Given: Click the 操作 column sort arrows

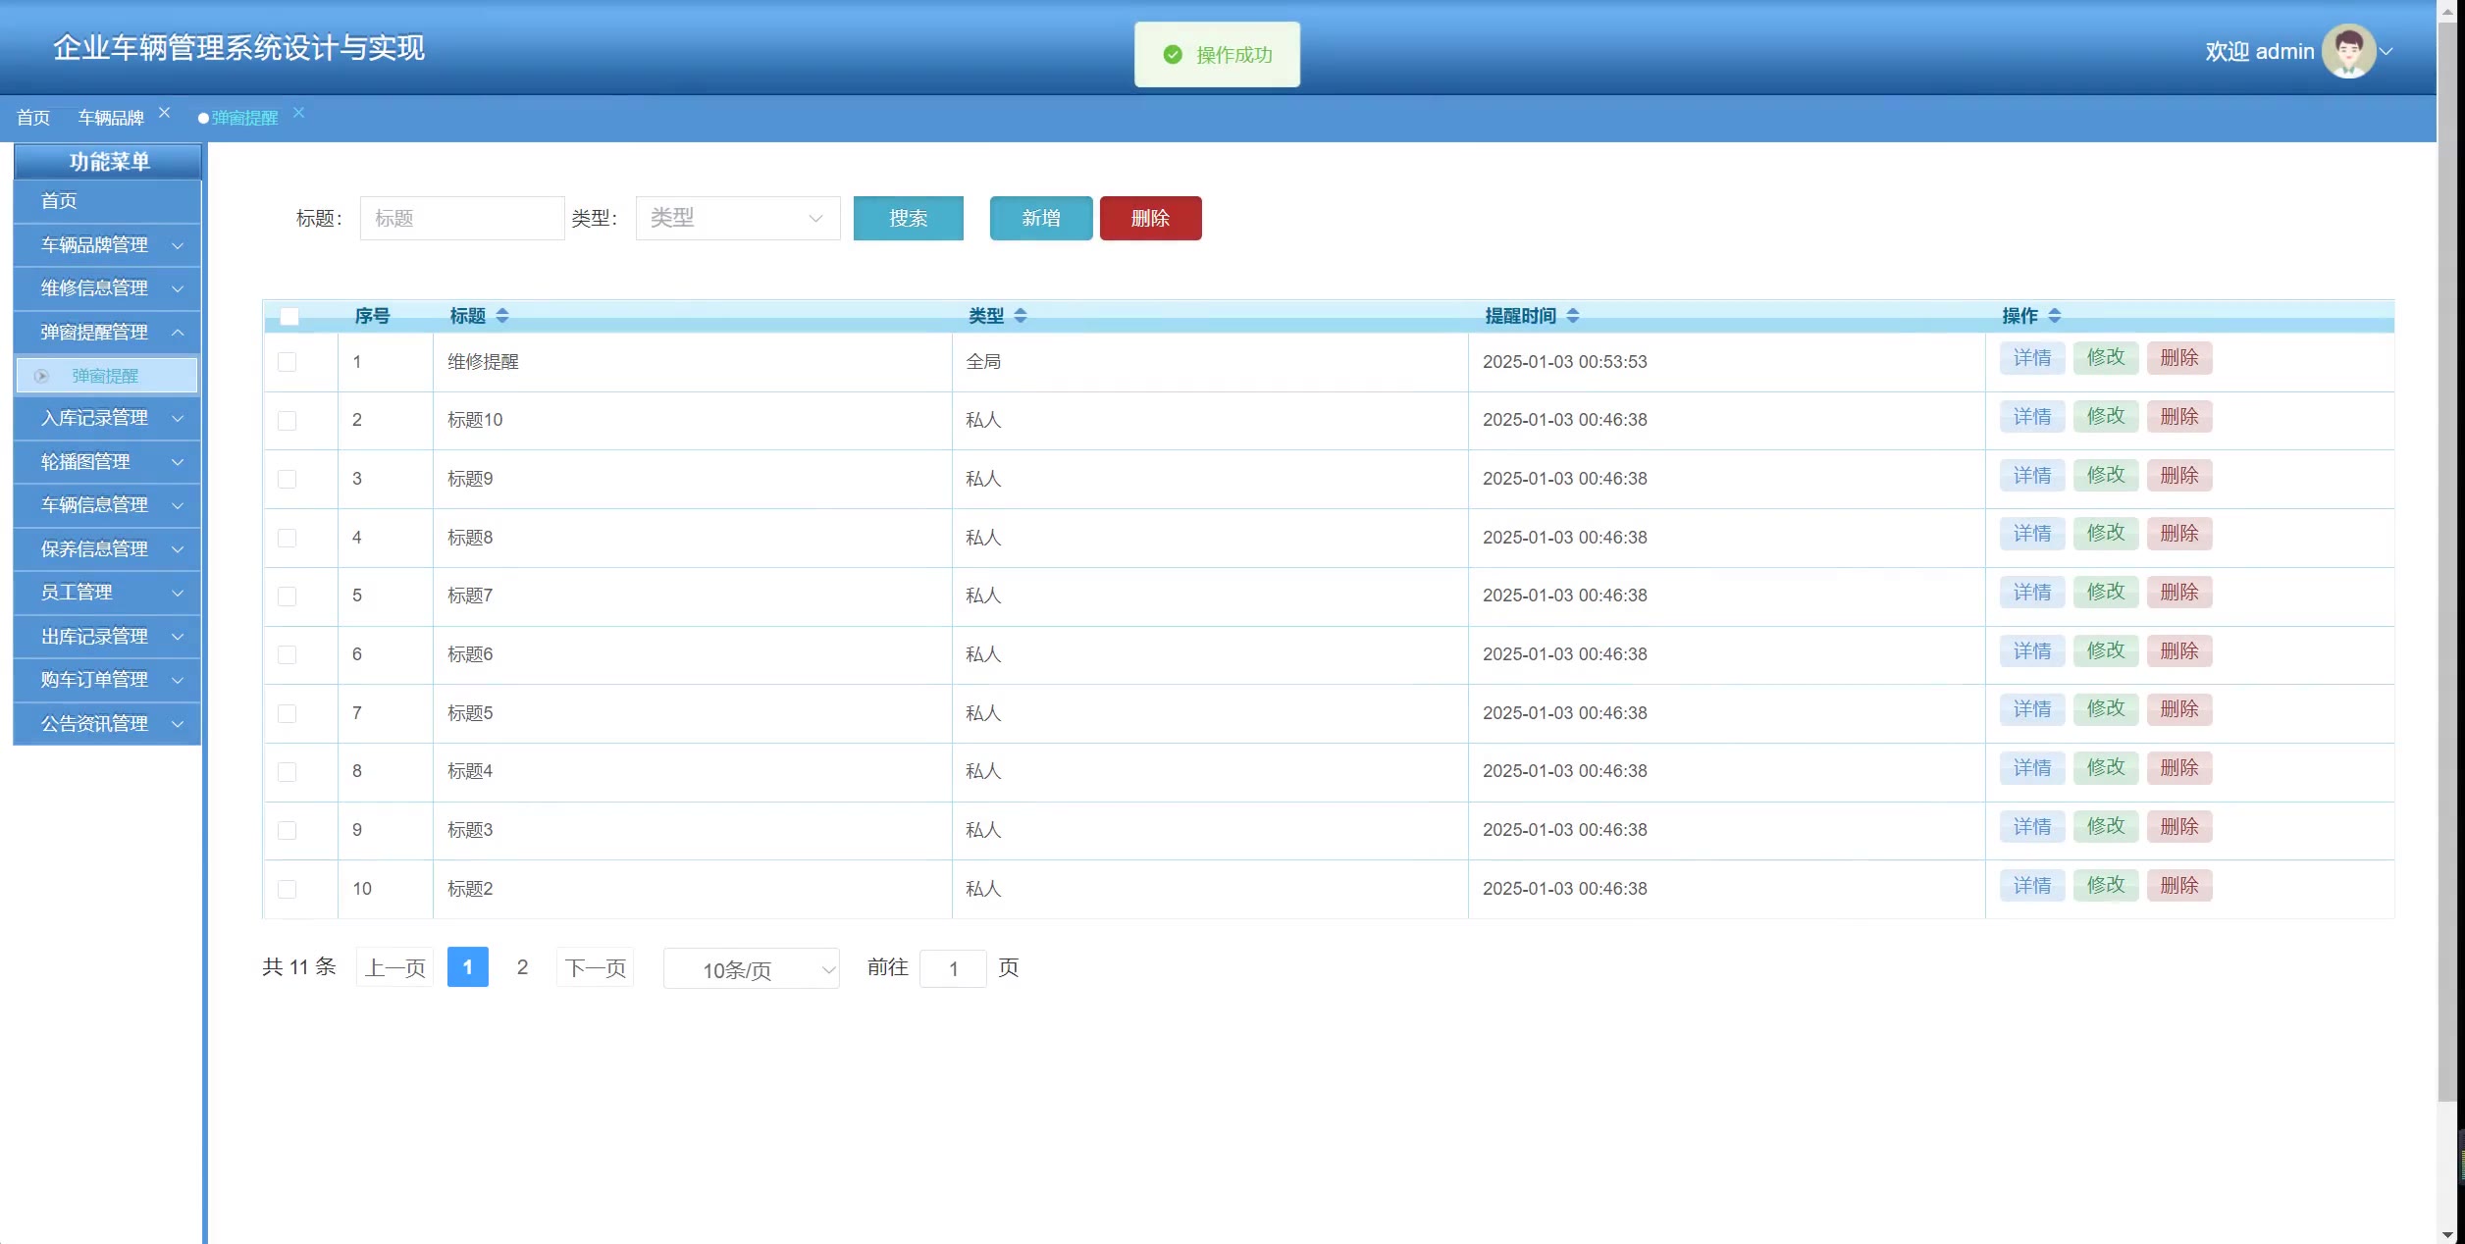Looking at the screenshot, I should [x=2055, y=316].
